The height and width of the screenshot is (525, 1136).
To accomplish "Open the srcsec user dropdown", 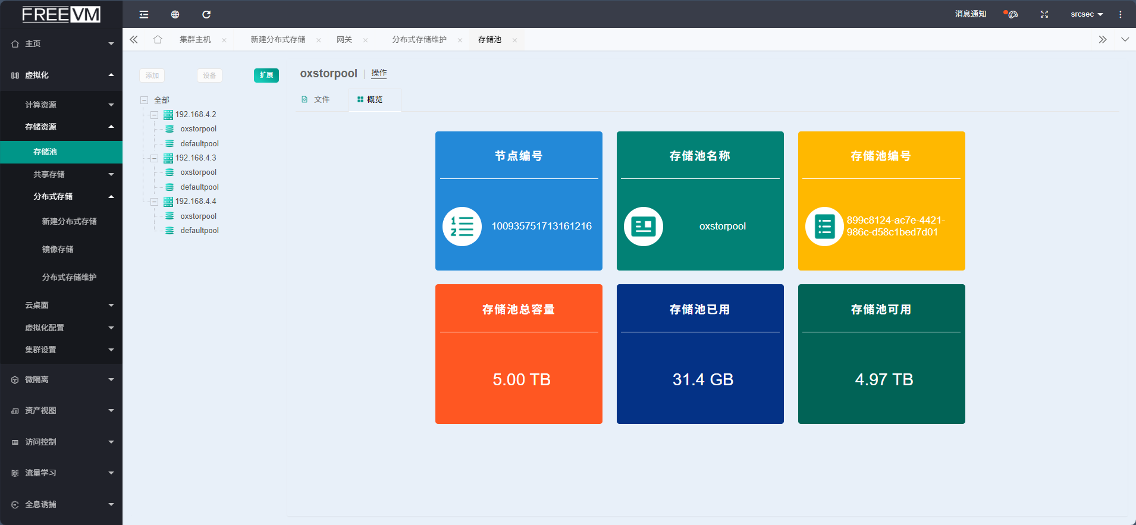I will [x=1087, y=14].
